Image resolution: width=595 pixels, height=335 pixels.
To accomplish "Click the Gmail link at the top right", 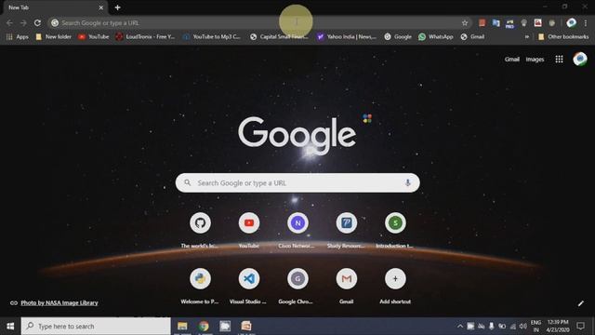I will (511, 60).
